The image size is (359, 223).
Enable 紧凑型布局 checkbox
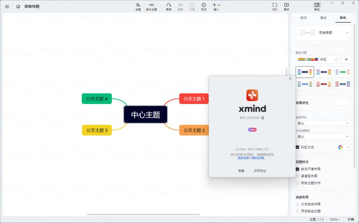click(x=297, y=176)
